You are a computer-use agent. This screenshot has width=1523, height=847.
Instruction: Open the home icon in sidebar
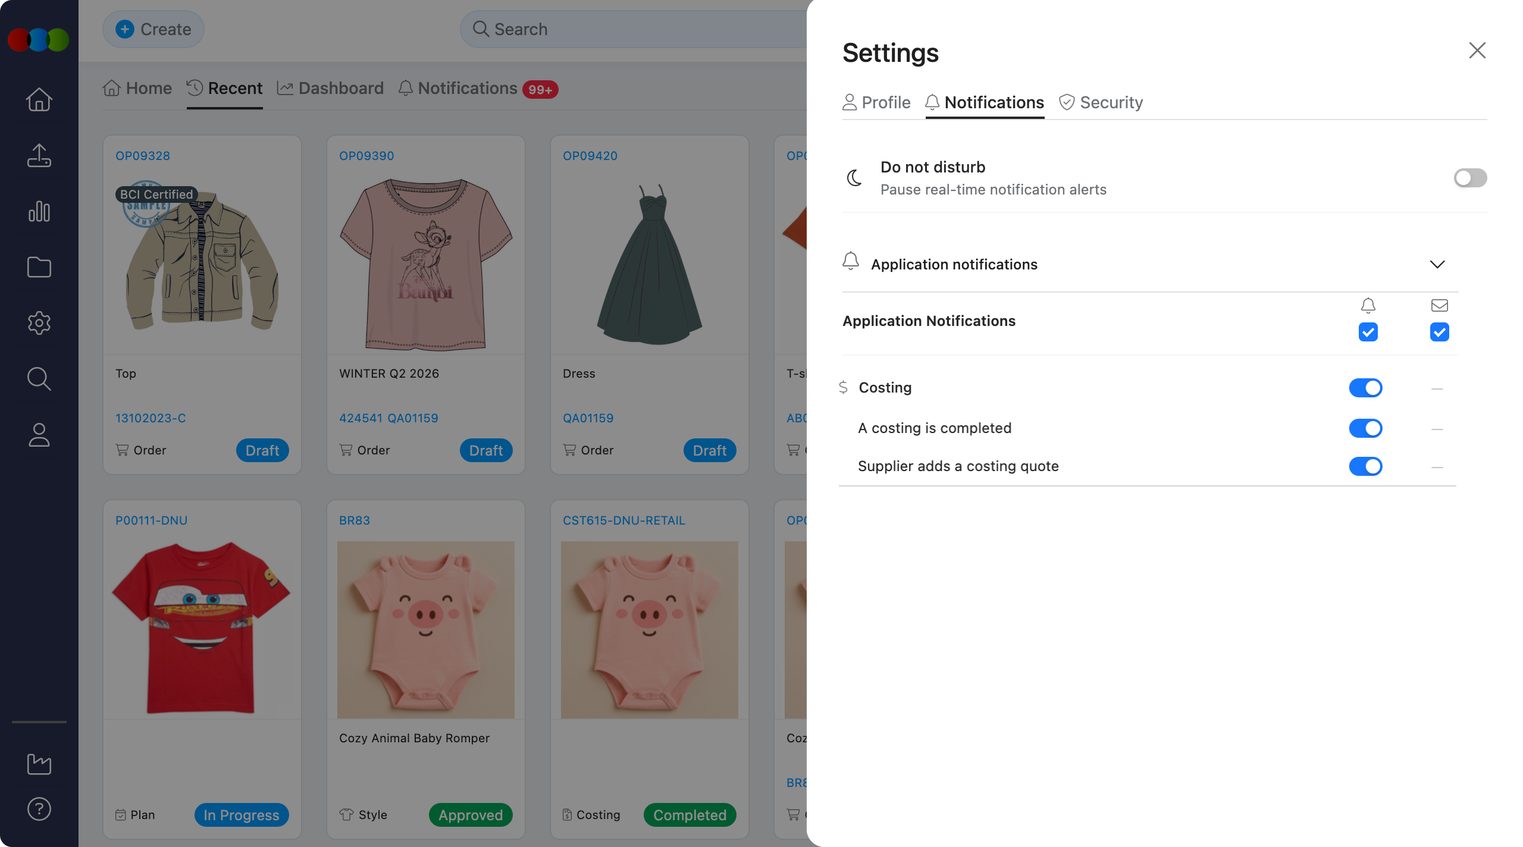coord(39,99)
